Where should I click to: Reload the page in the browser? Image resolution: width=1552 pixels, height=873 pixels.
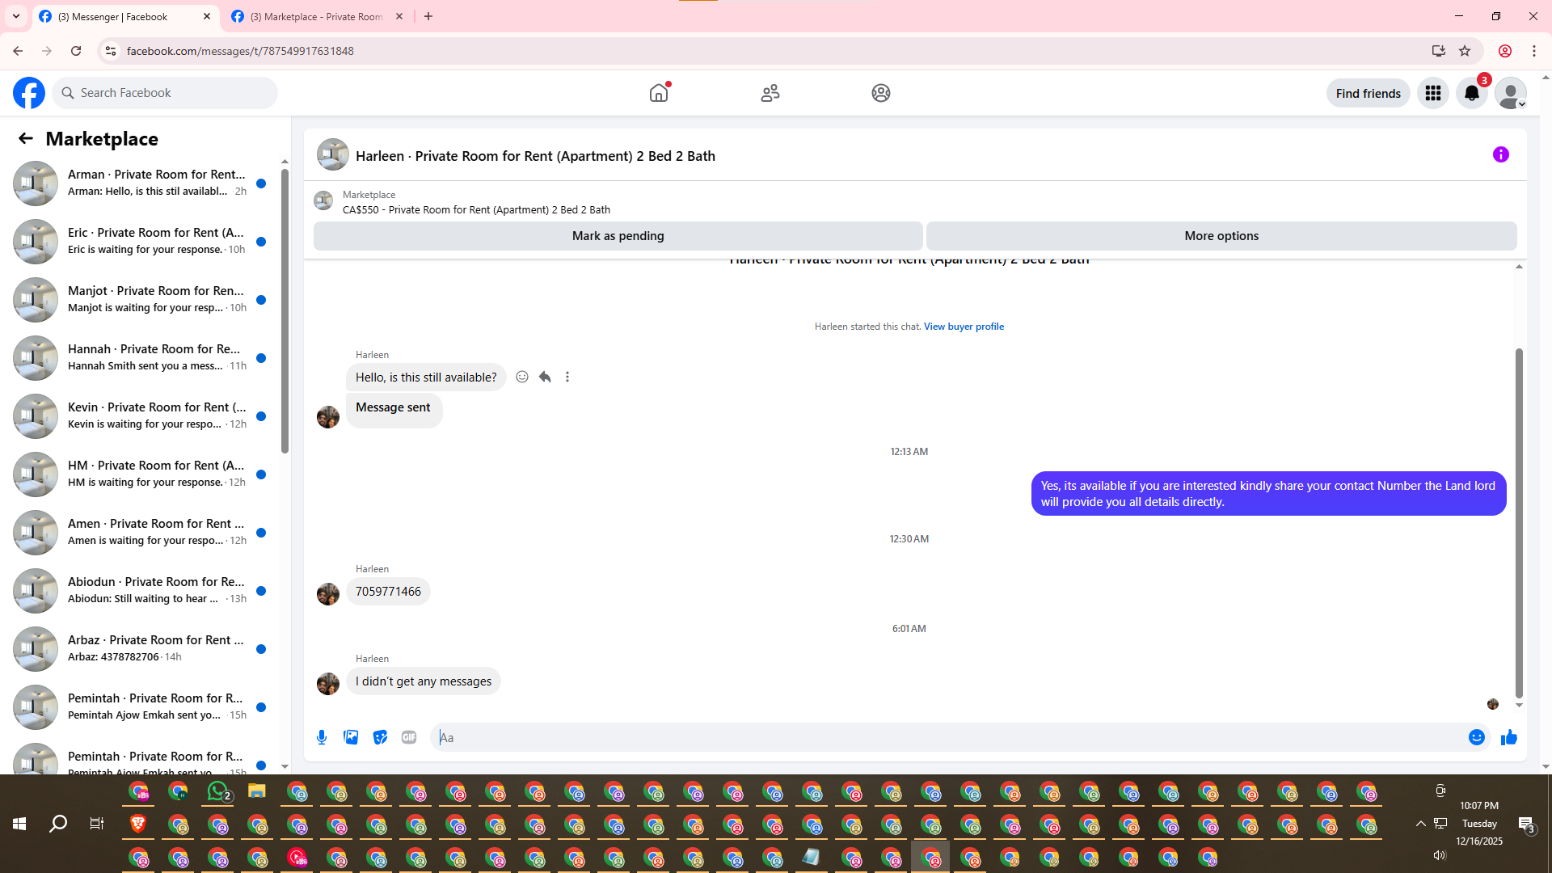pos(76,51)
